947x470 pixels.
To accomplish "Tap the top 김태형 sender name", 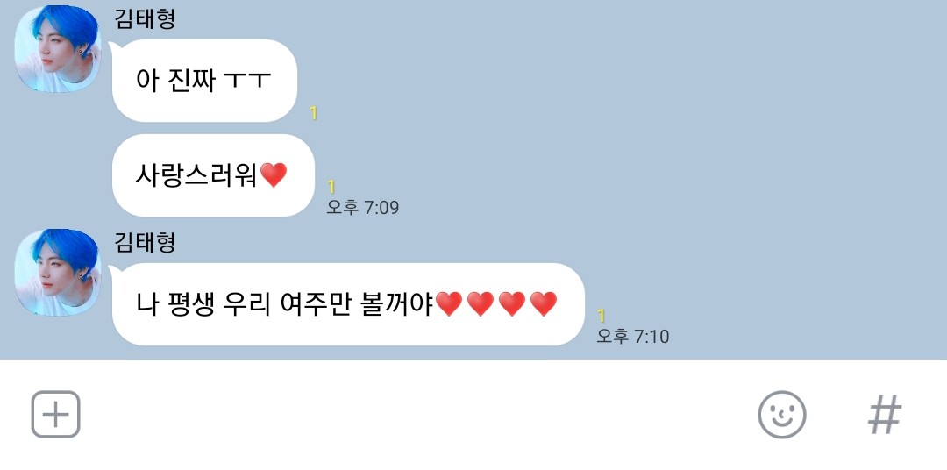I will click(x=145, y=18).
